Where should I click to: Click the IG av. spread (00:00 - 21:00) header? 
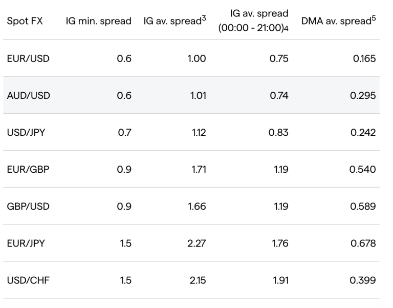coord(253,21)
